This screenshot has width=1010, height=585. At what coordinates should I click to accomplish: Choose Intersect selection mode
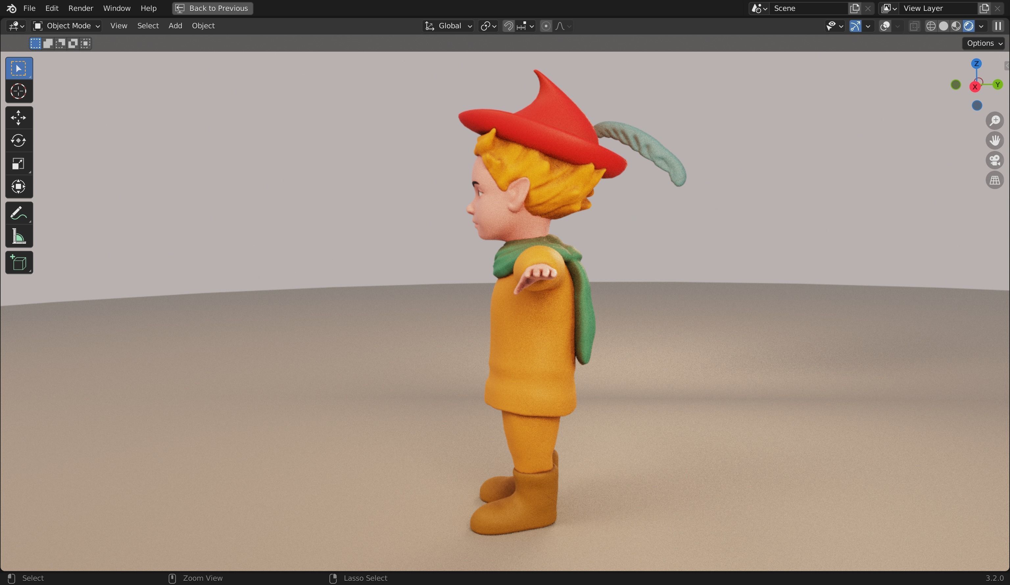[x=85, y=43]
